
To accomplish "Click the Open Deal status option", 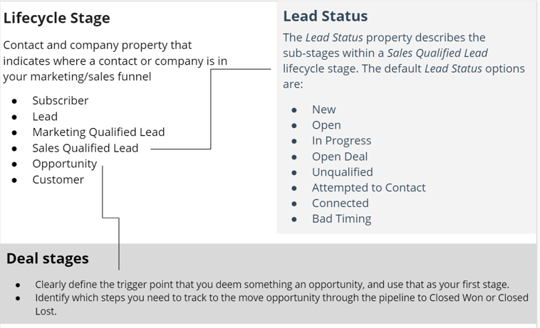I will coord(340,157).
